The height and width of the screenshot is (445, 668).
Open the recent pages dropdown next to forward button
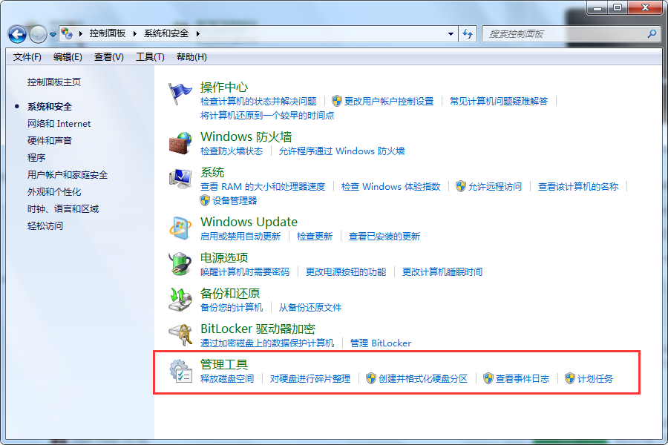pyautogui.click(x=53, y=34)
